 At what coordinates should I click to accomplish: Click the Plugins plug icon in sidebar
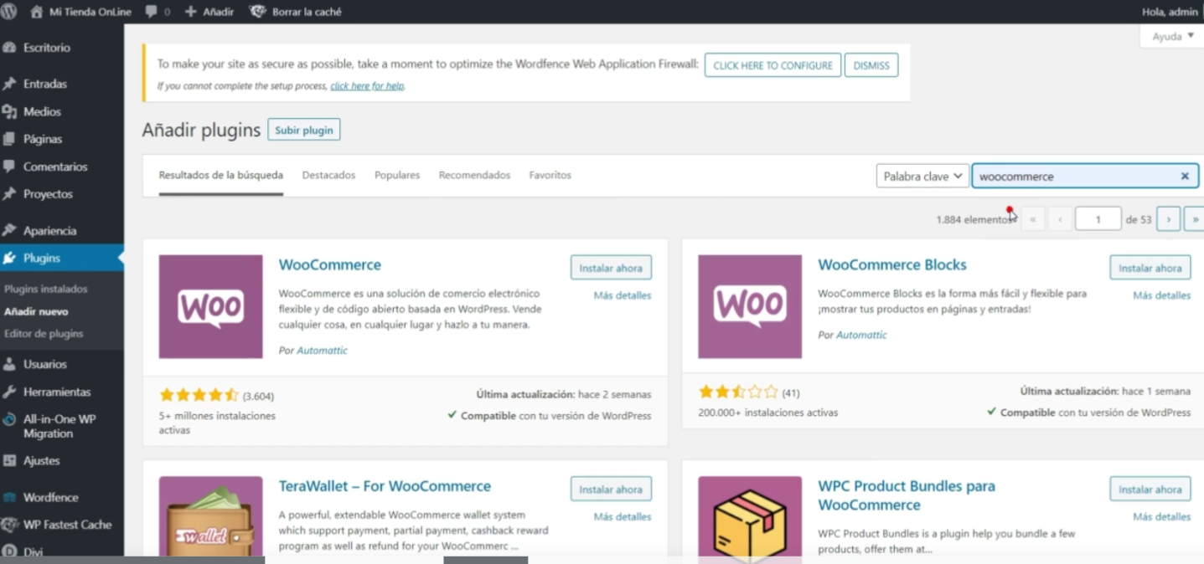pos(10,258)
